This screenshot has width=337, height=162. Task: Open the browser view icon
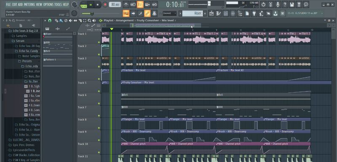click(x=240, y=13)
